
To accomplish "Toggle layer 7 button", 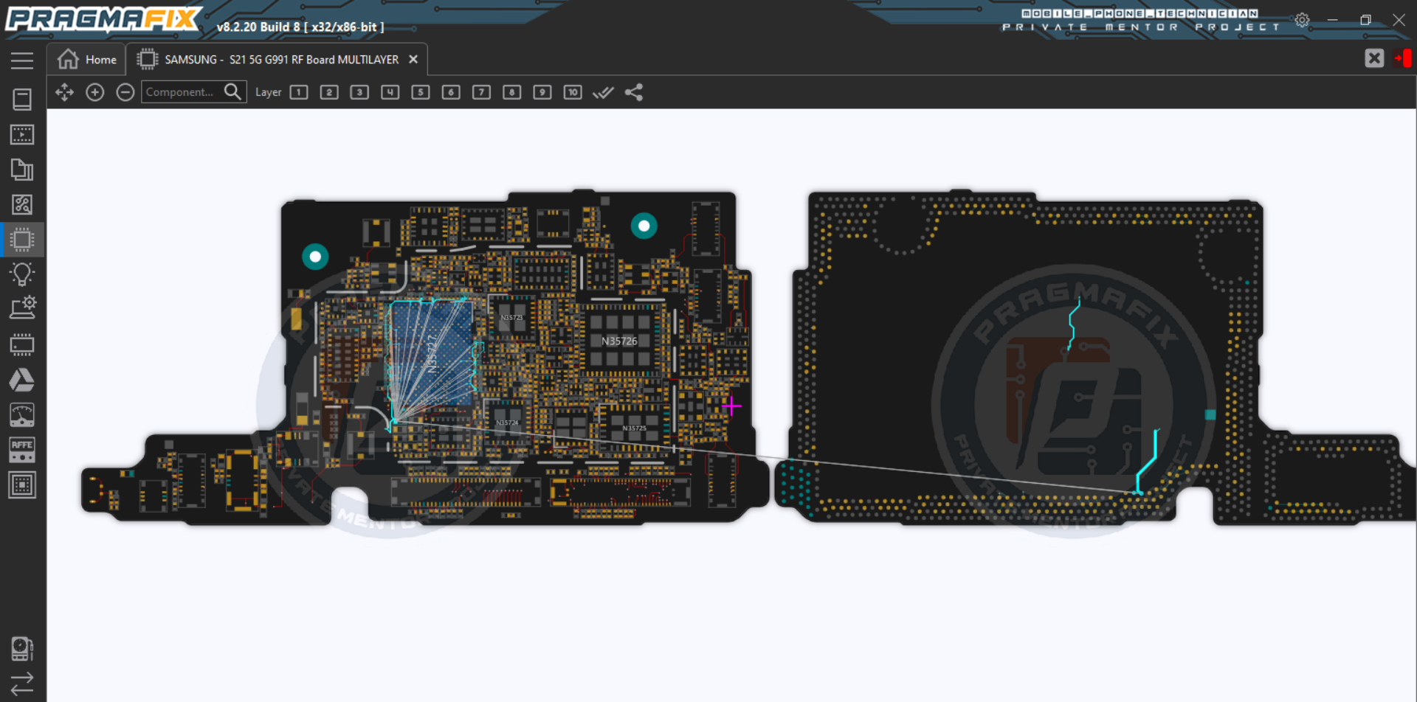I will [481, 92].
